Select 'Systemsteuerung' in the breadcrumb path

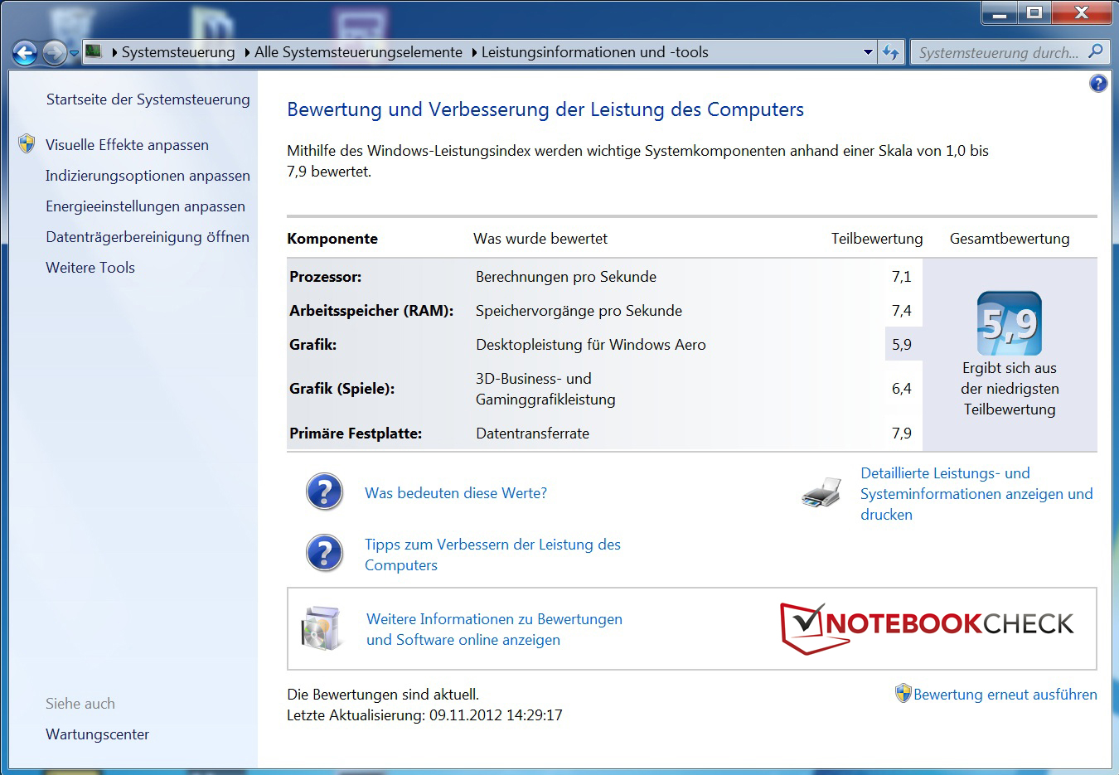(178, 52)
